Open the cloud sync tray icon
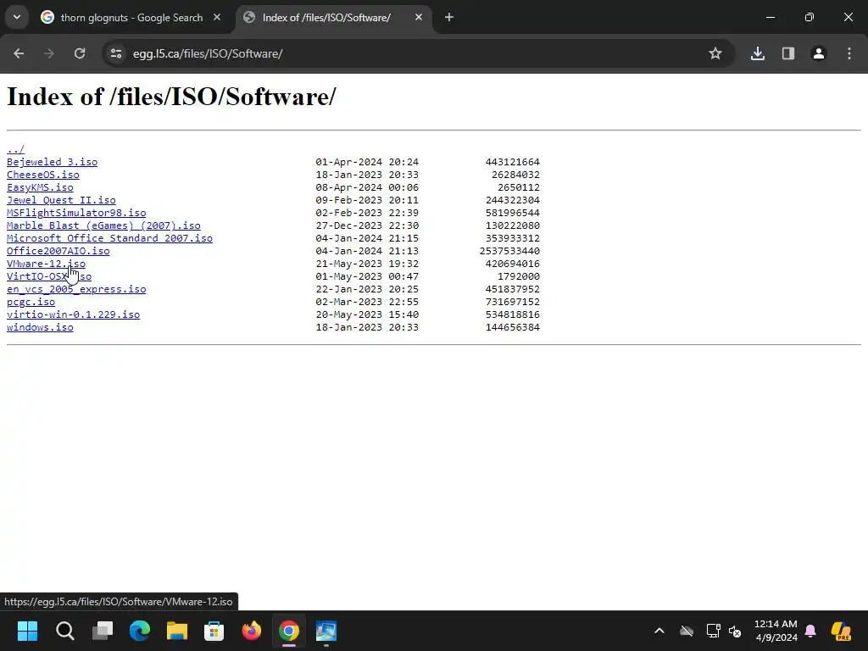The width and height of the screenshot is (868, 651). pos(687,631)
